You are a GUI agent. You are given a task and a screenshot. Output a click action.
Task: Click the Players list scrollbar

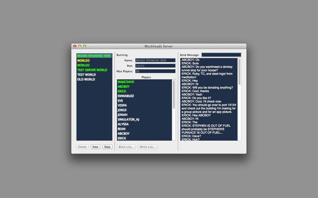174,95
